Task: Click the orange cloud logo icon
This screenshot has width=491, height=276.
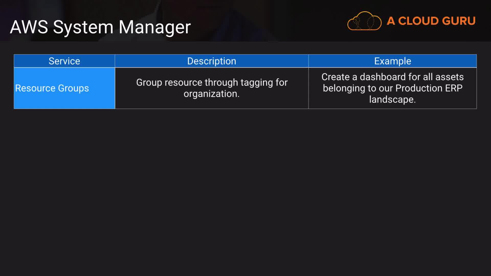Action: [x=364, y=21]
